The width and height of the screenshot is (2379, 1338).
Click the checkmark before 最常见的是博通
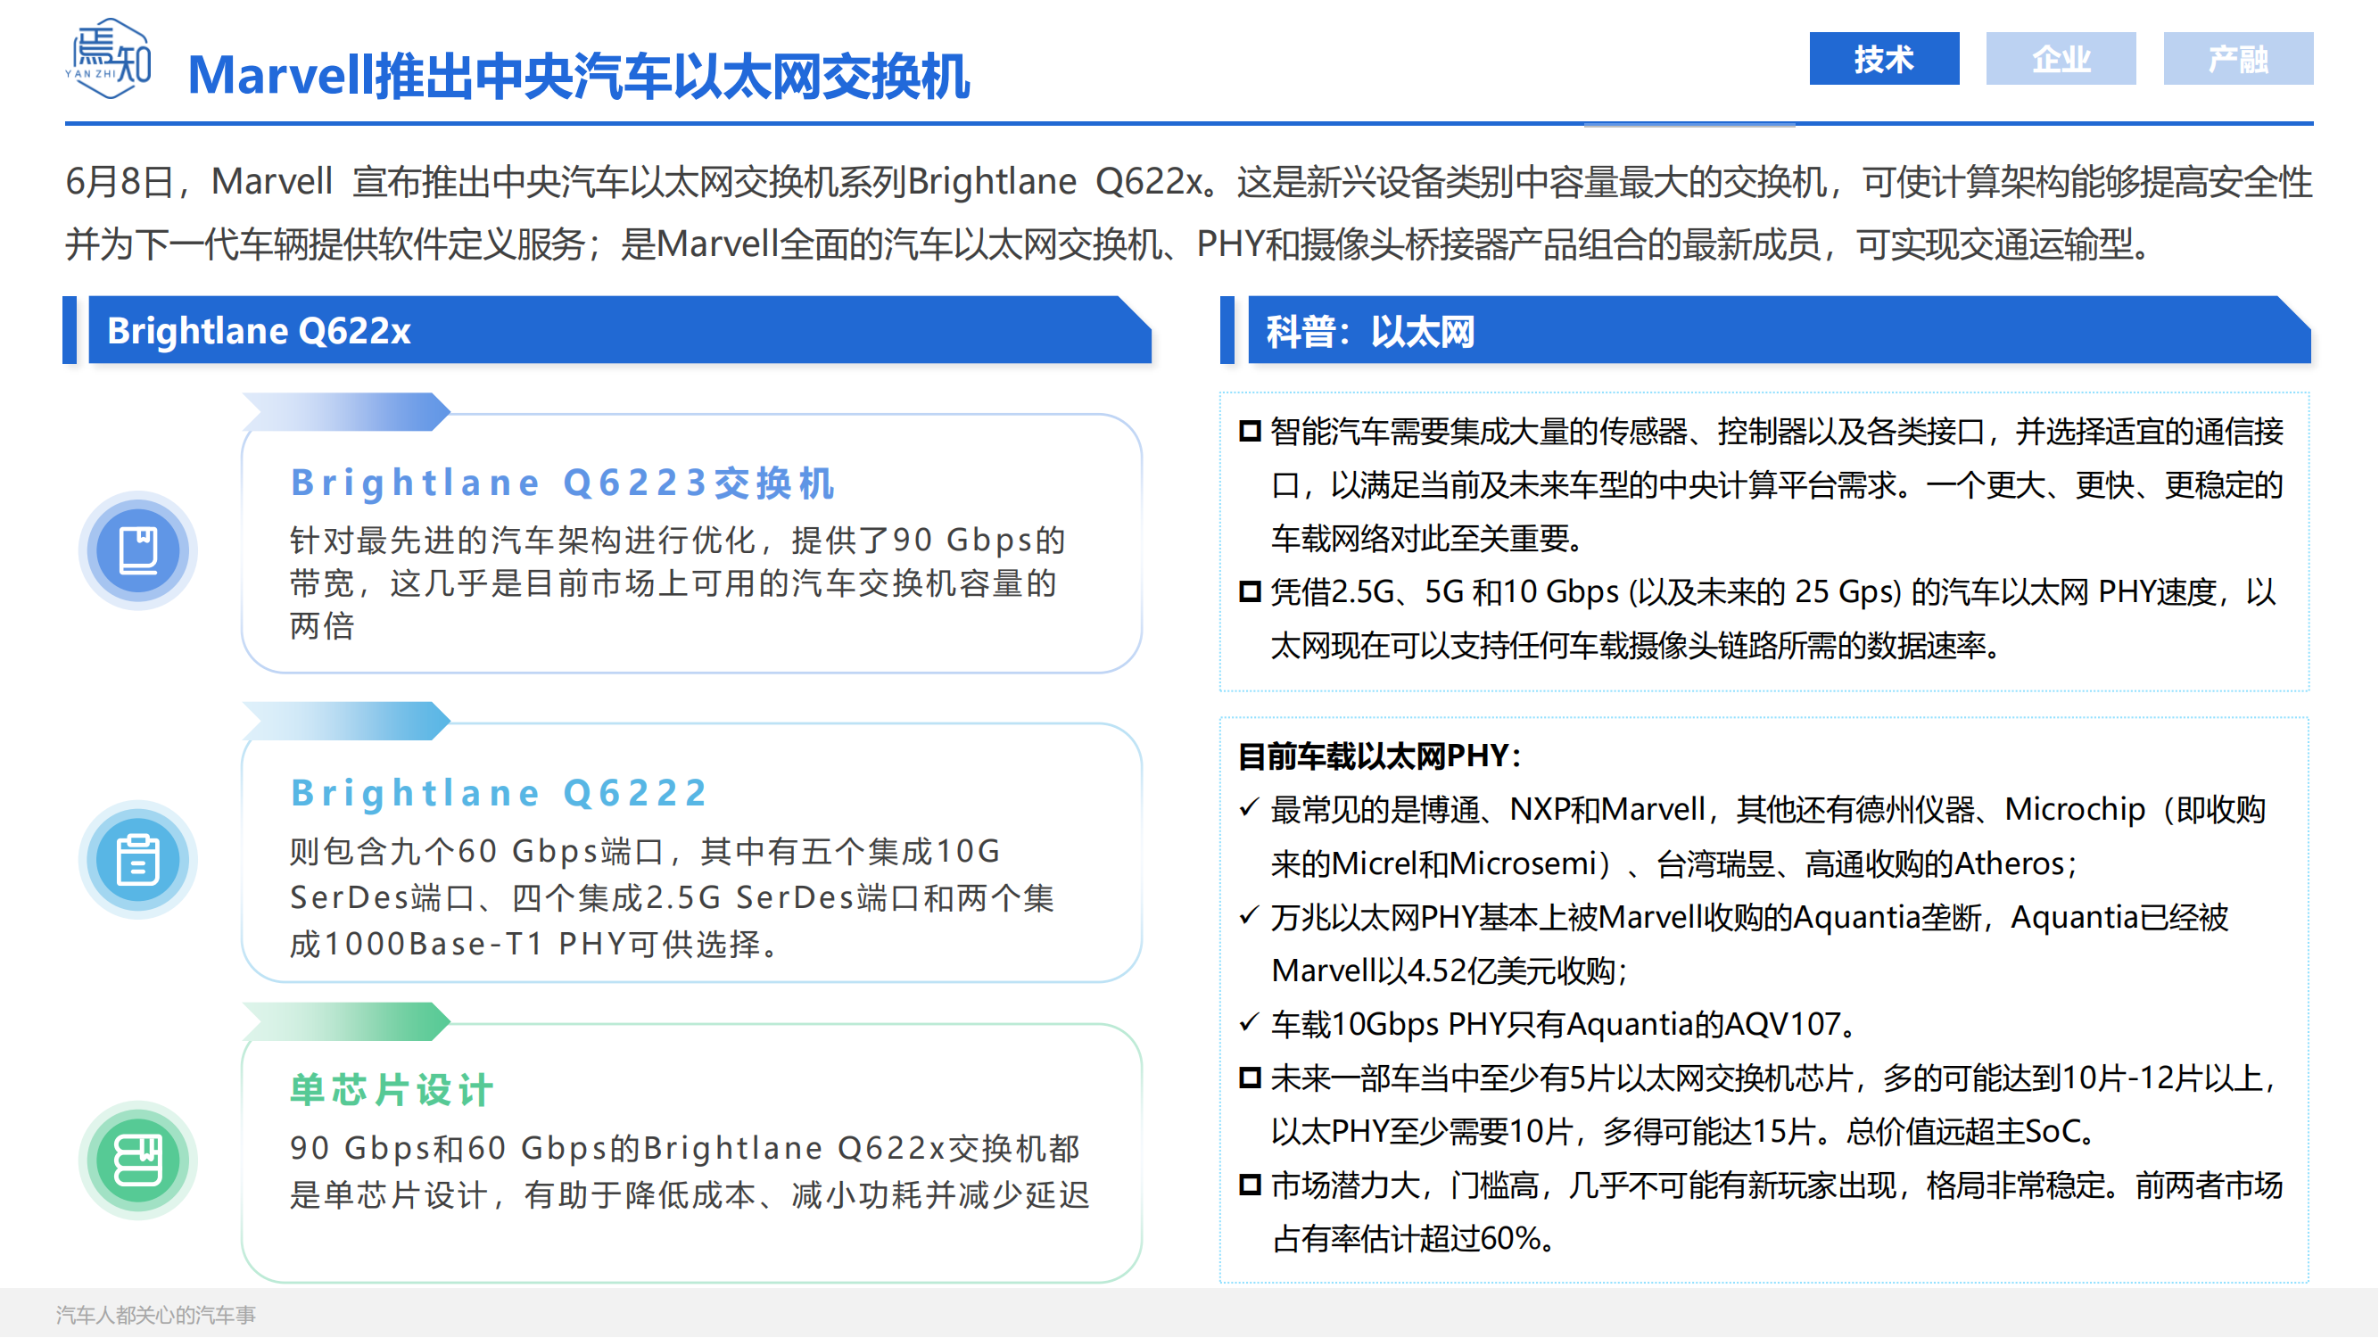1249,808
